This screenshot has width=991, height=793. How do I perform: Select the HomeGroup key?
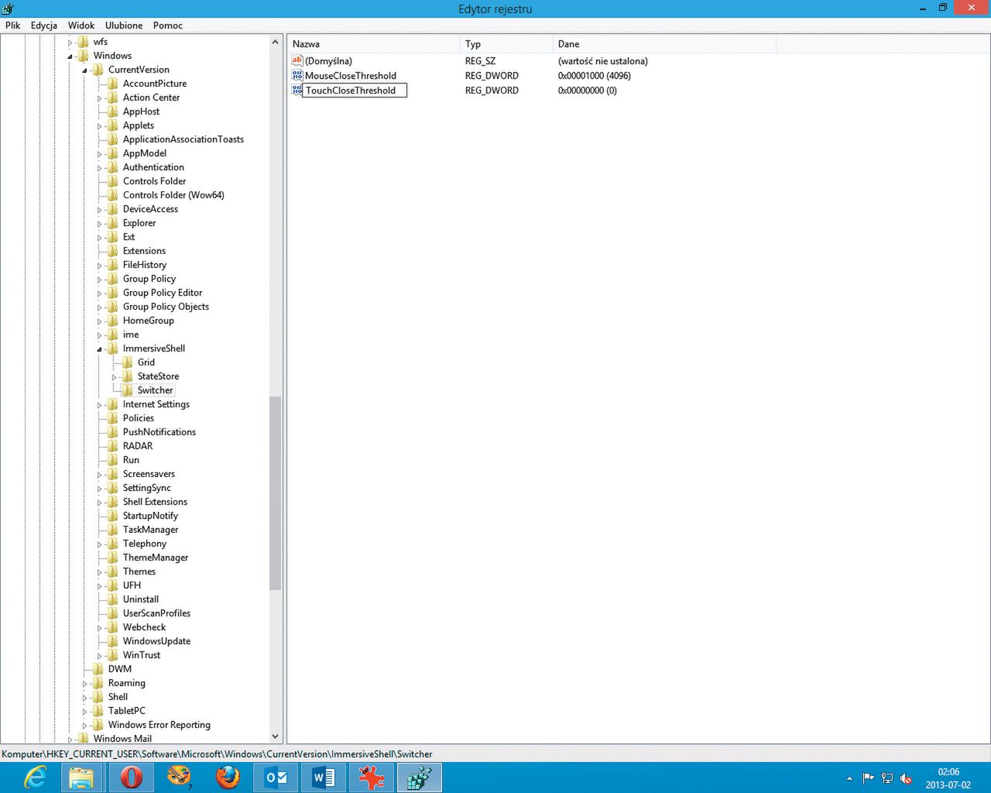[x=149, y=321]
